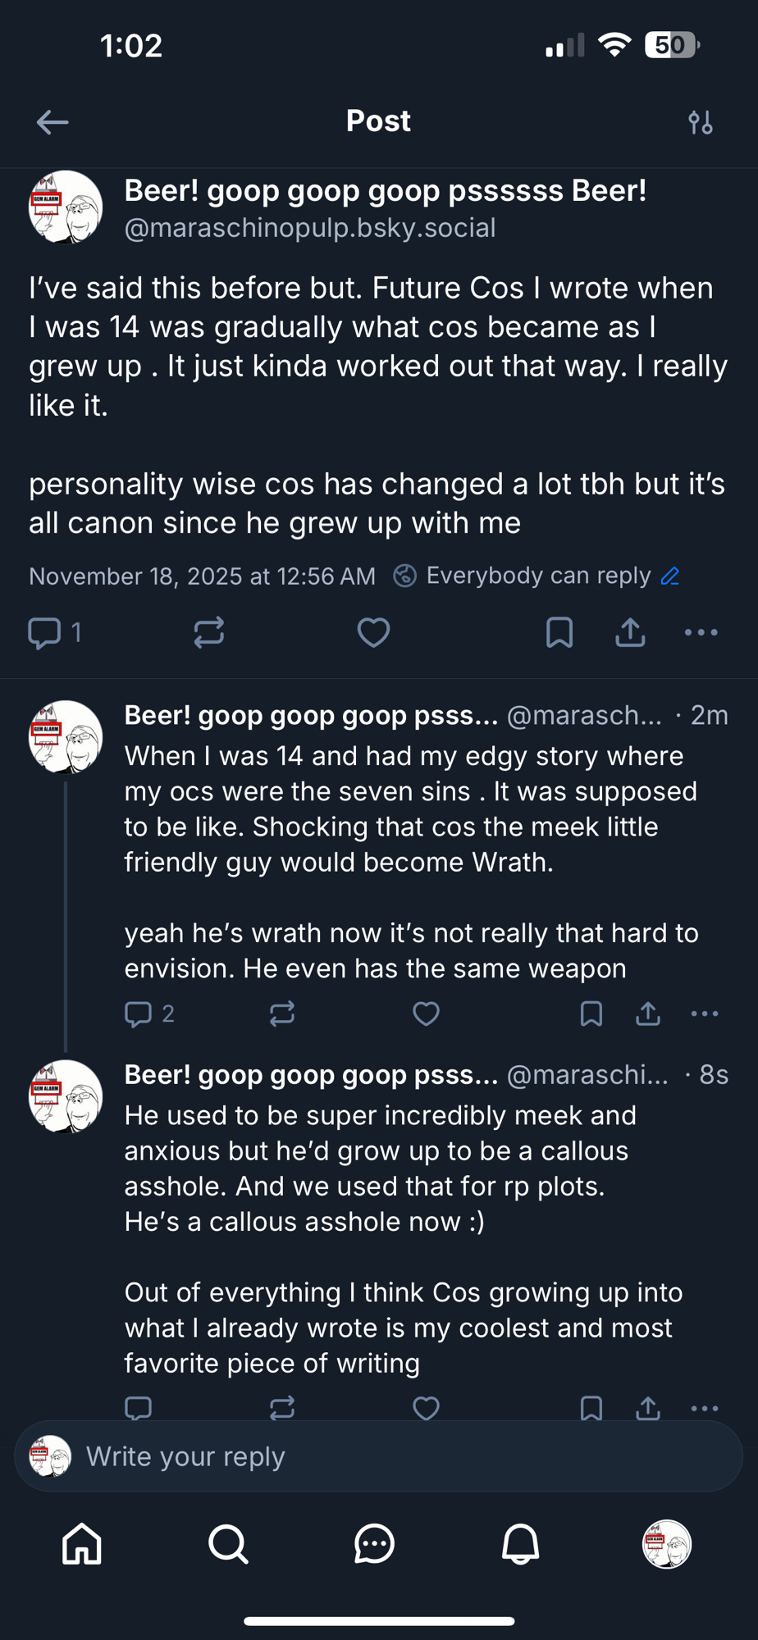Viewport: 758px width, 1640px height.
Task: Go back using the arrow icon
Action: point(53,122)
